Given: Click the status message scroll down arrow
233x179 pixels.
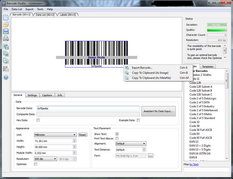Looking at the screenshot, I should 225,58.
